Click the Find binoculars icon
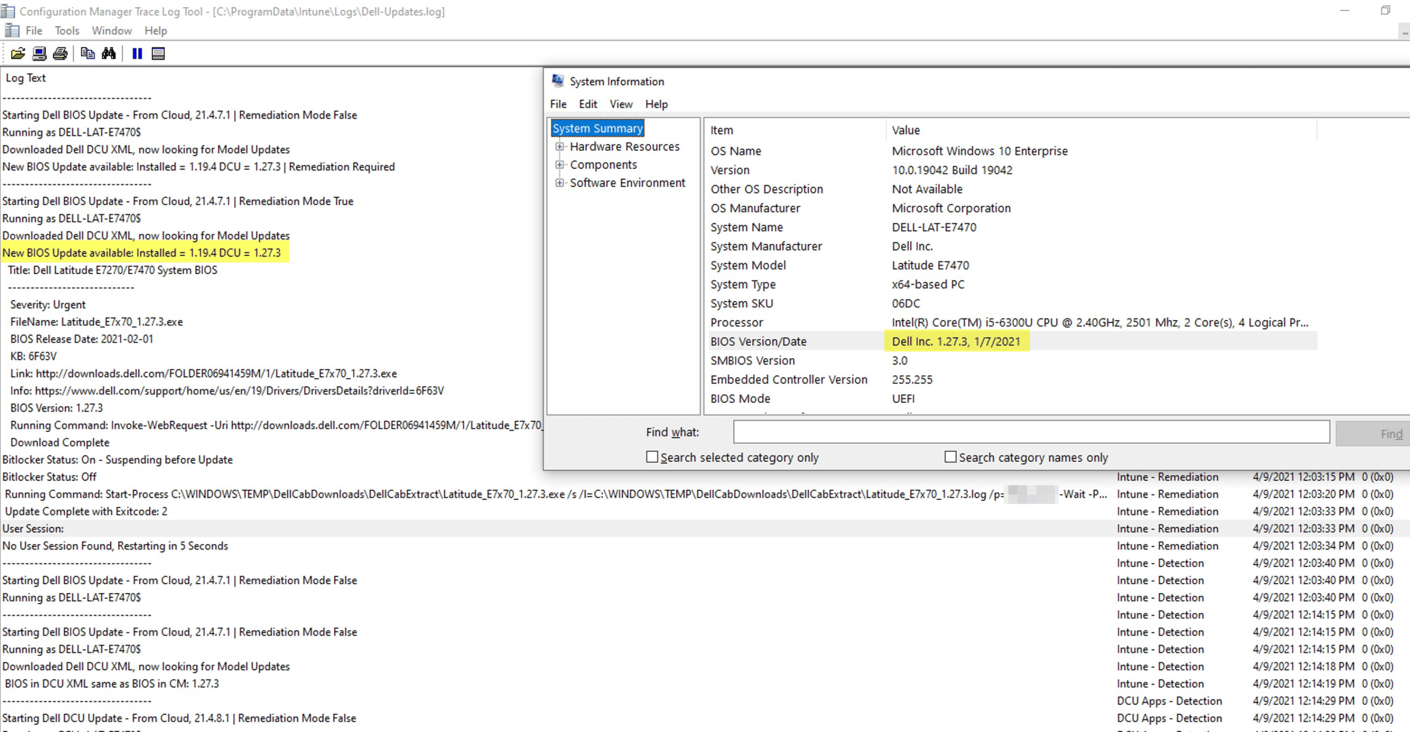 [x=108, y=54]
